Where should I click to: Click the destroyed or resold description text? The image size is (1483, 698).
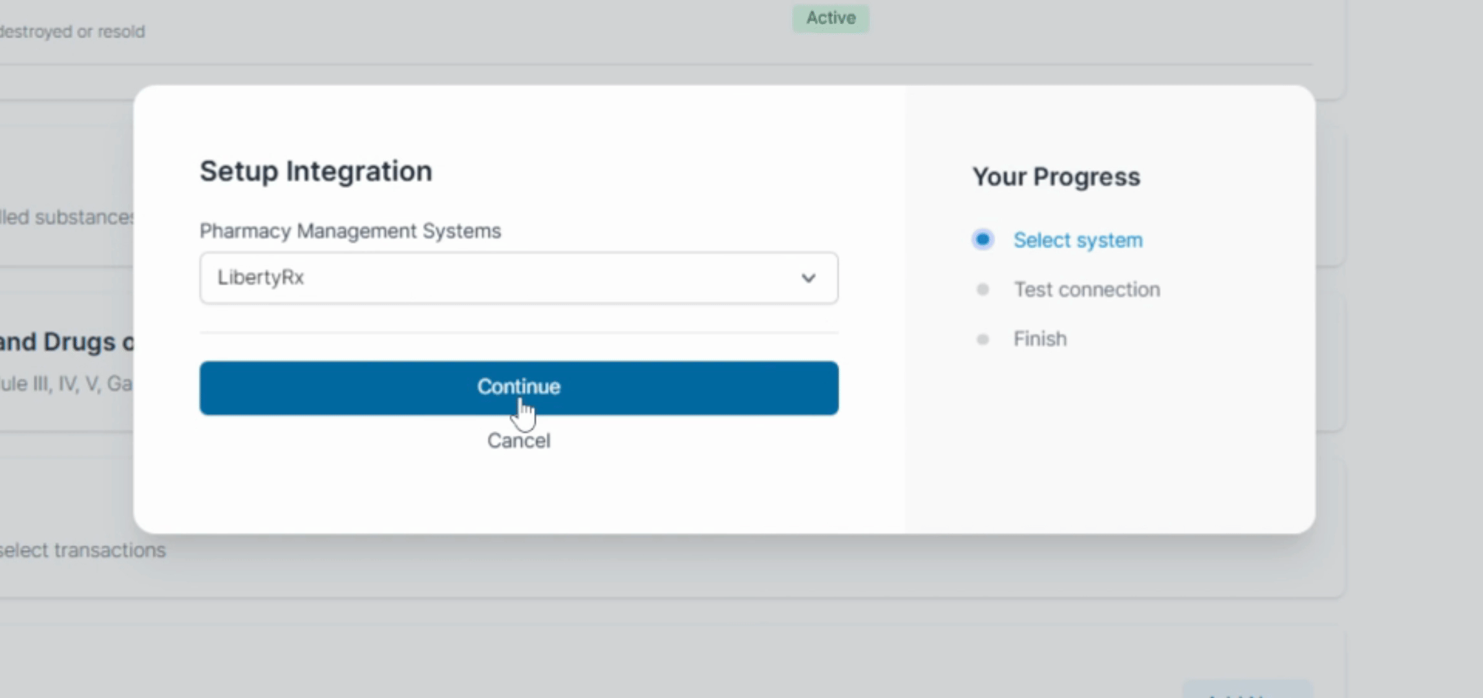[72, 32]
